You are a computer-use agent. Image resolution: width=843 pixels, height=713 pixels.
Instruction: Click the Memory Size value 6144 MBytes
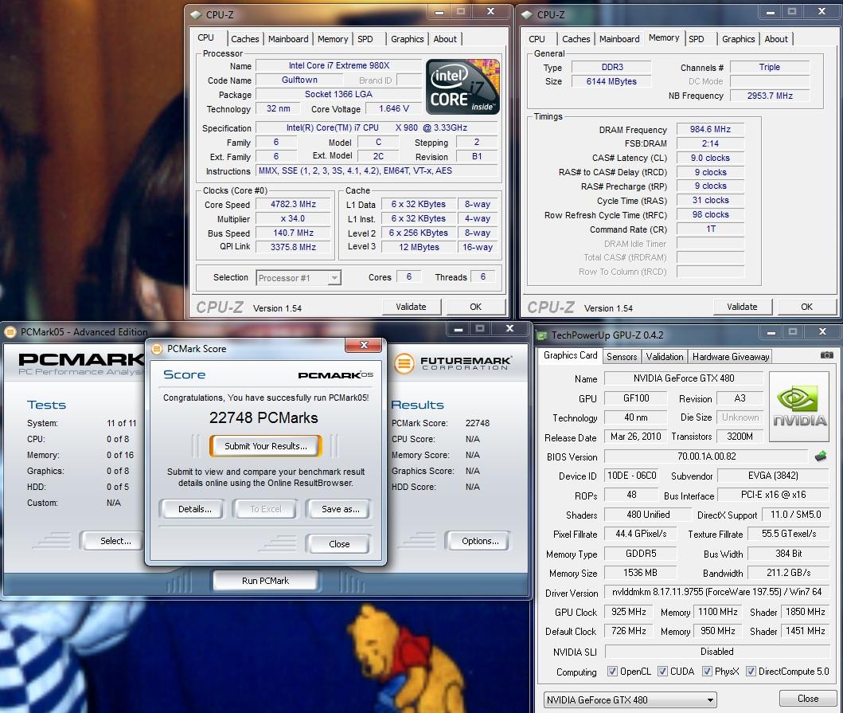tap(611, 81)
